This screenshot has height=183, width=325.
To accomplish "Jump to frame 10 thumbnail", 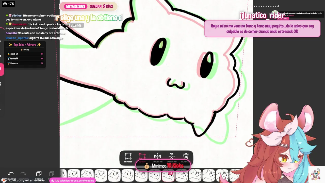I will pyautogui.click(x=141, y=175).
